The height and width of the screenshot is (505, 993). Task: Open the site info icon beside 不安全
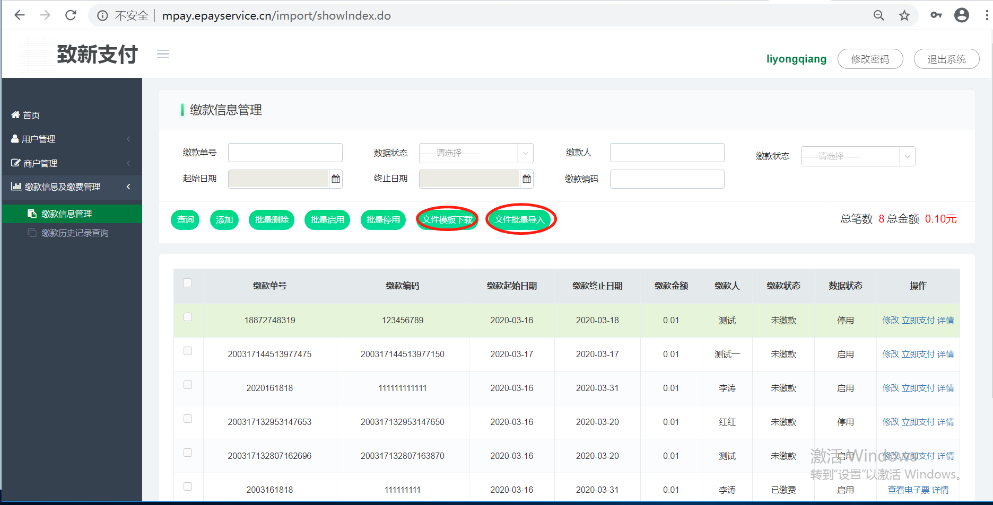[102, 16]
